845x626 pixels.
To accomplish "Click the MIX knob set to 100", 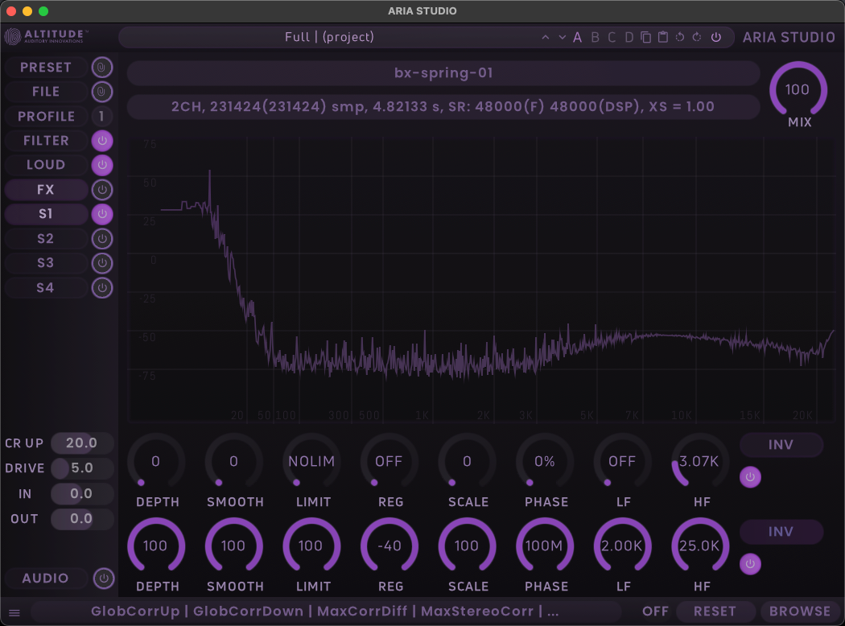I will point(798,89).
